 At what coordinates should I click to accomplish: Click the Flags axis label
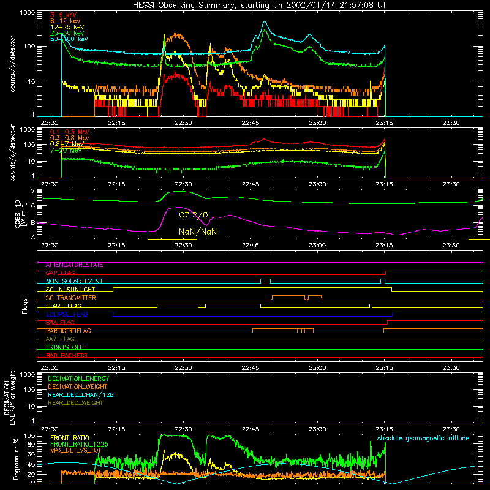[x=25, y=306]
